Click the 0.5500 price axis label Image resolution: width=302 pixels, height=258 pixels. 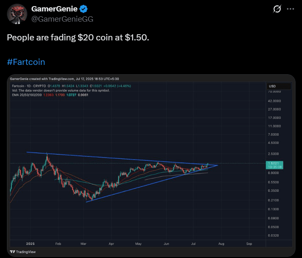(273, 182)
